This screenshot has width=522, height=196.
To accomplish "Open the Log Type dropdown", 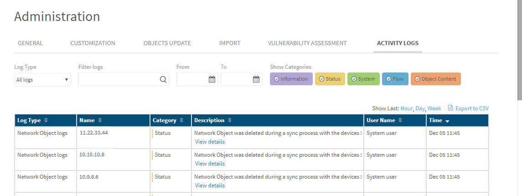I will [x=42, y=80].
